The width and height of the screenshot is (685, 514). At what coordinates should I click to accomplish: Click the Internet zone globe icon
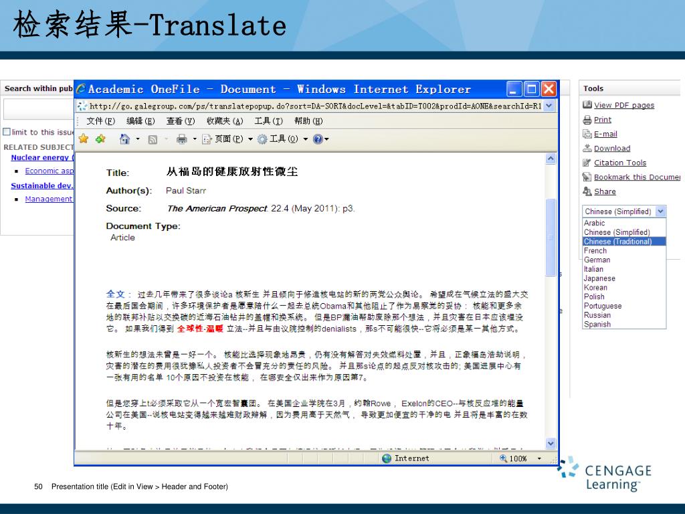[x=387, y=458]
